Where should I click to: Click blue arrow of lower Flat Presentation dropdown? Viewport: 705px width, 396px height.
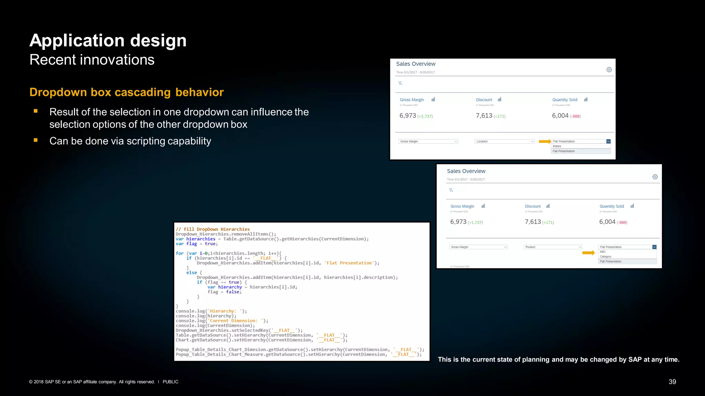[654, 247]
